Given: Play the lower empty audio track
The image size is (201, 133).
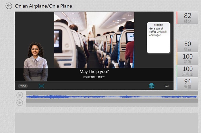Looking at the screenshot, I should pyautogui.click(x=20, y=103).
